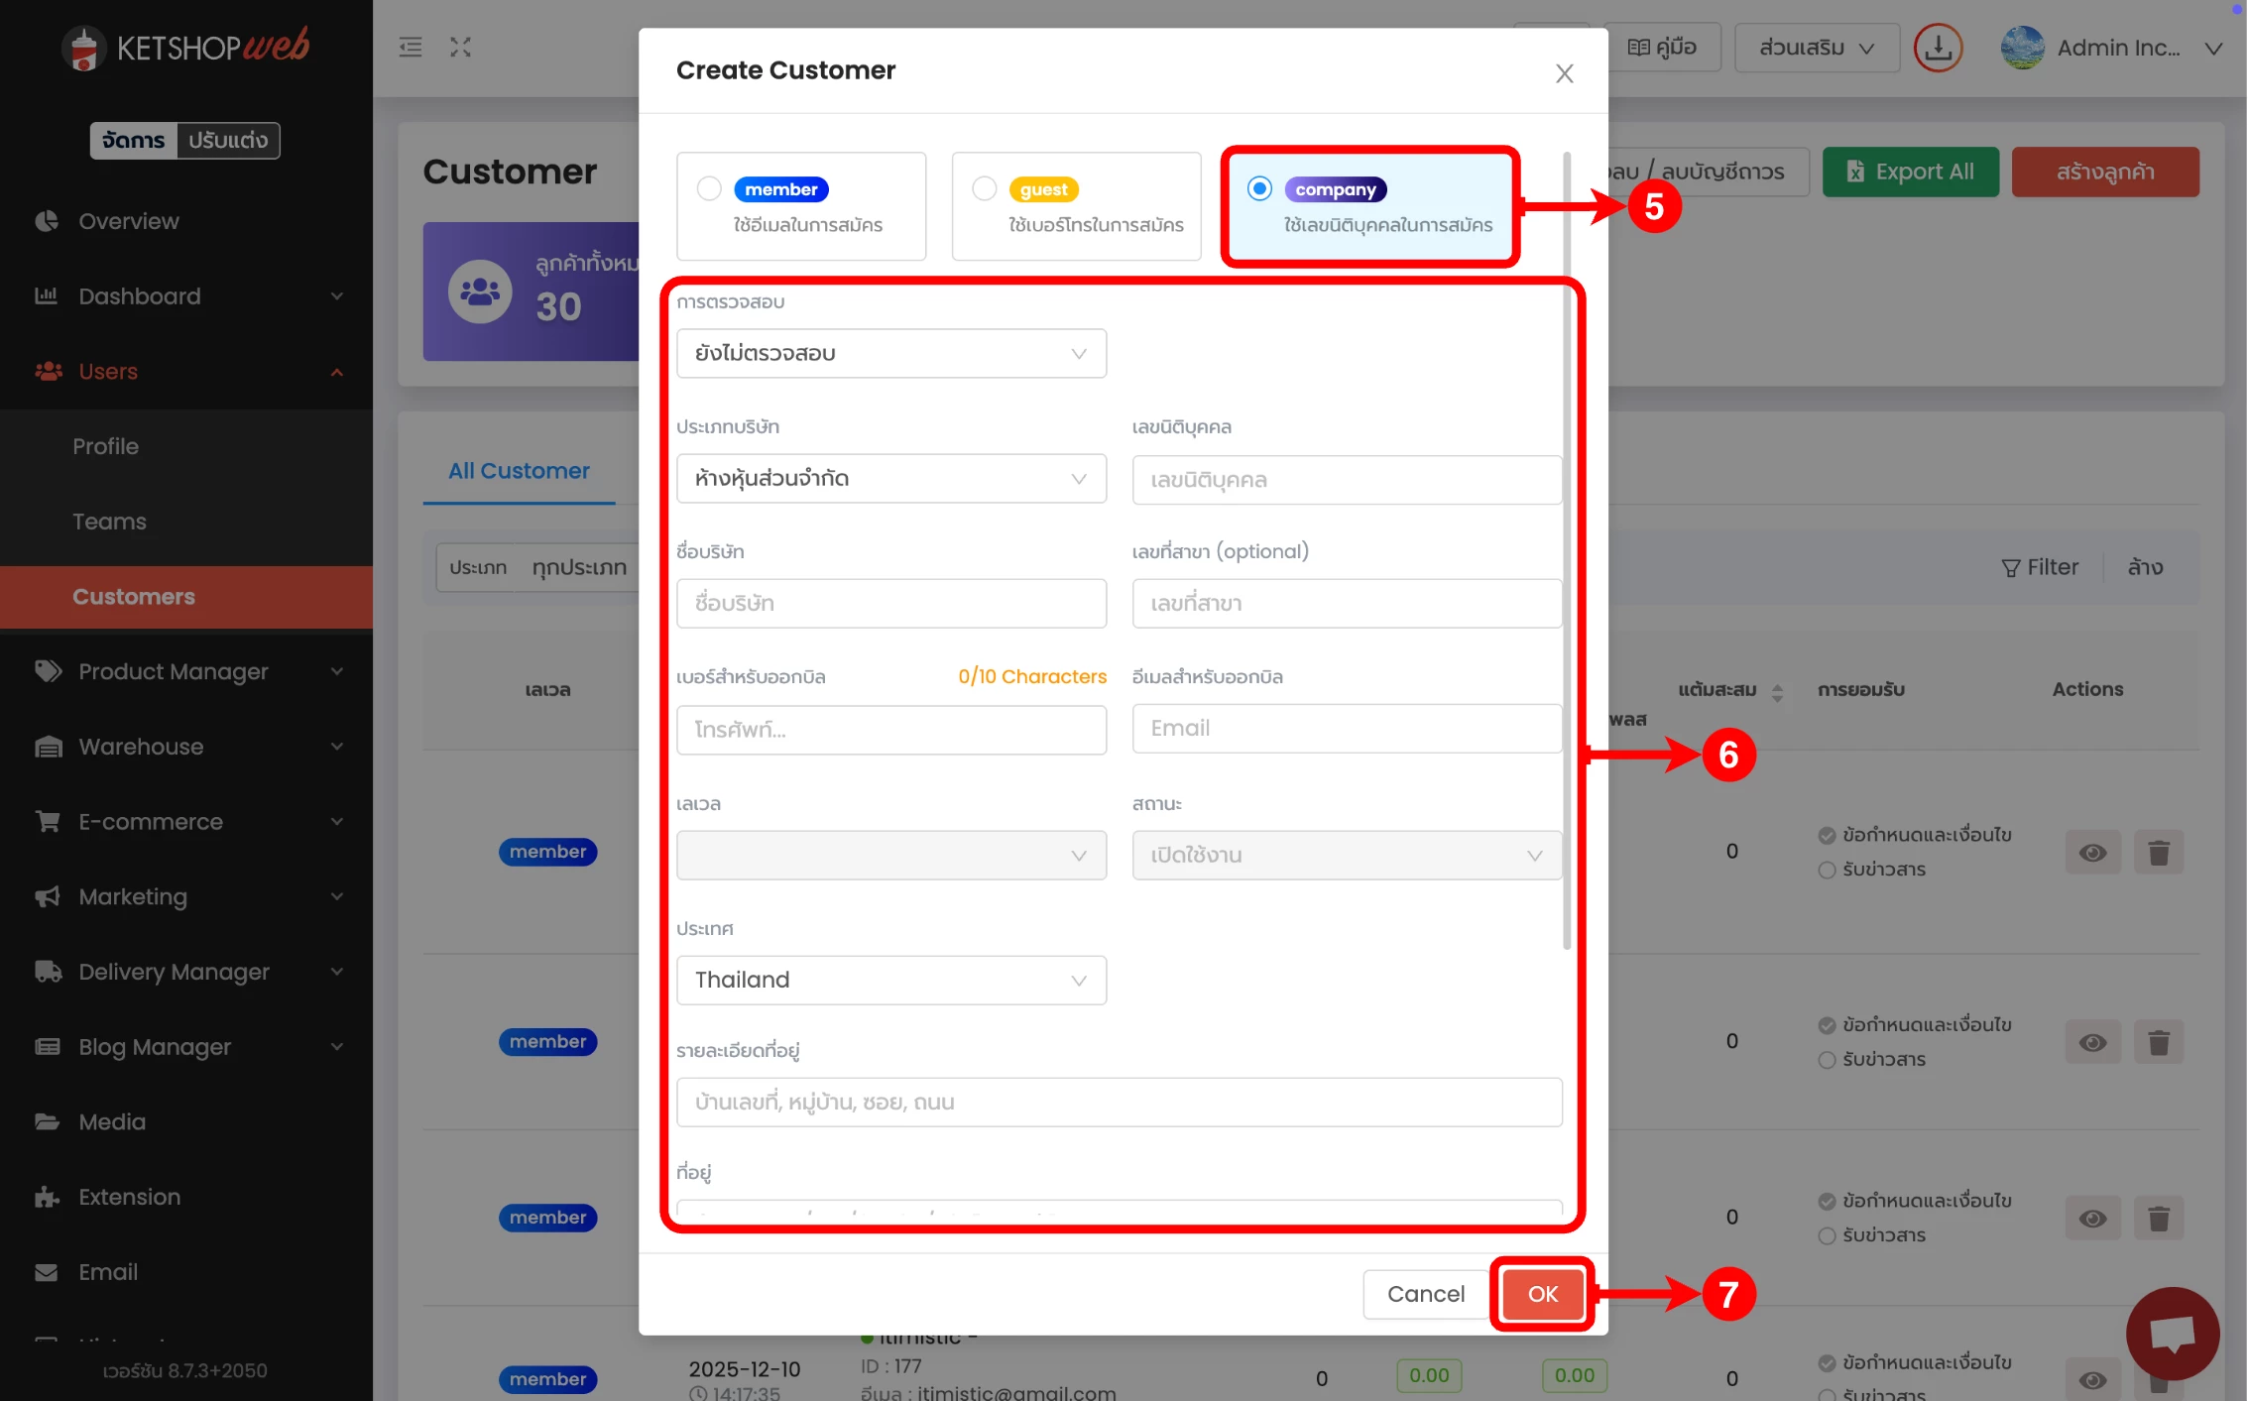Click trash icon for first customer row
Image resolution: width=2248 pixels, height=1401 pixels.
pyautogui.click(x=2159, y=853)
